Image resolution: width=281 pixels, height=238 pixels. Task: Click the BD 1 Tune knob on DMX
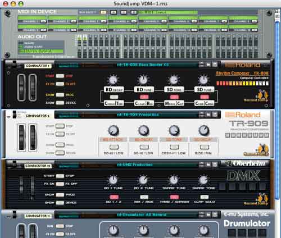pos(113,180)
